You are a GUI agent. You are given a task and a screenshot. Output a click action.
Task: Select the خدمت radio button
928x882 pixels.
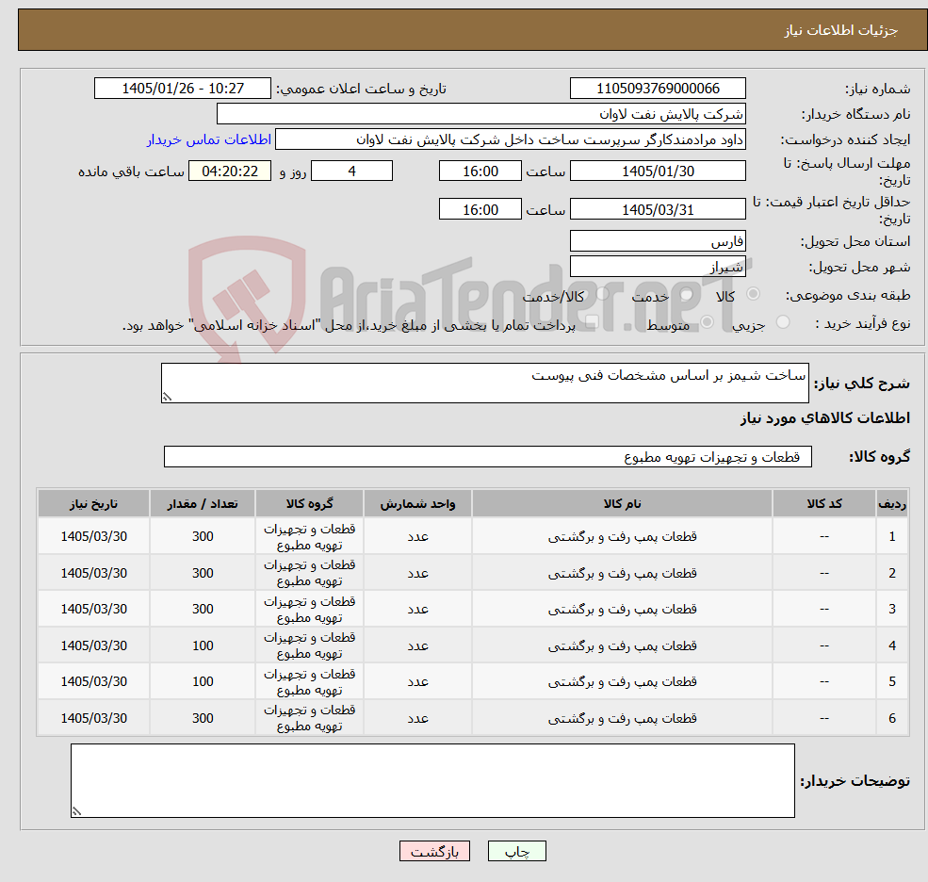tap(686, 294)
